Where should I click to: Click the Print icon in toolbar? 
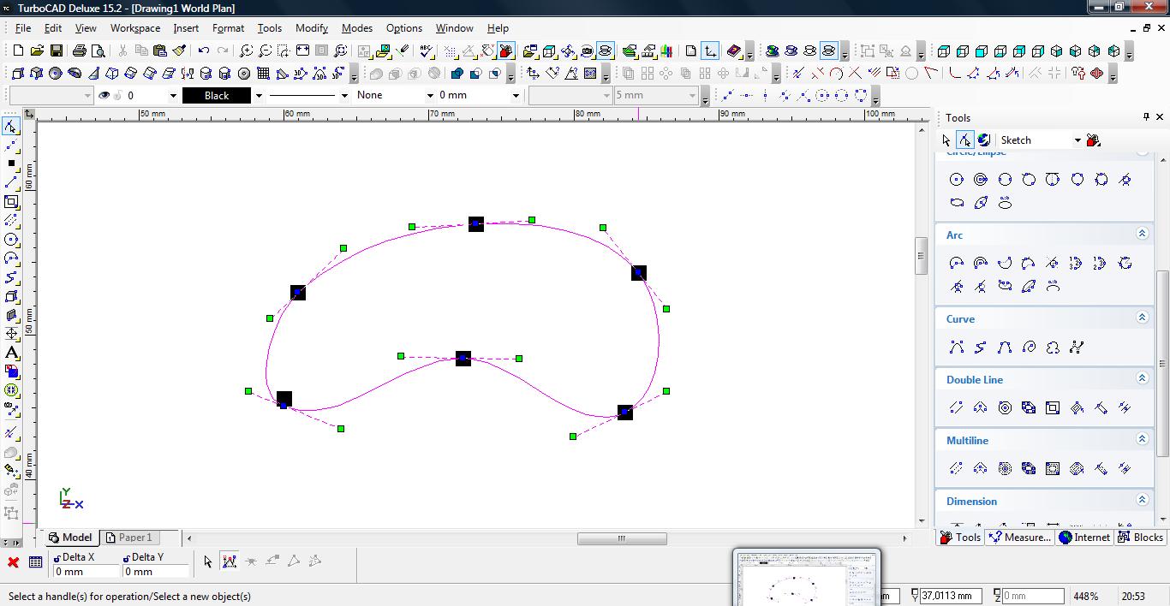pos(80,51)
